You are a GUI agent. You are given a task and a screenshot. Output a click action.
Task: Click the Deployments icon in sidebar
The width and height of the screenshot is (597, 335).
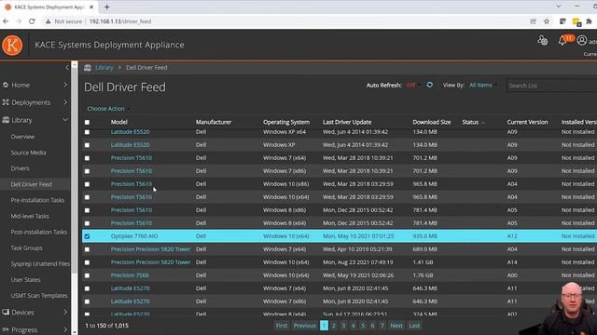(6, 102)
